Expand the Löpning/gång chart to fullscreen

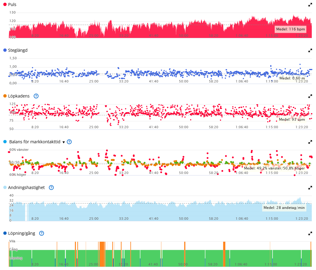(x=310, y=233)
